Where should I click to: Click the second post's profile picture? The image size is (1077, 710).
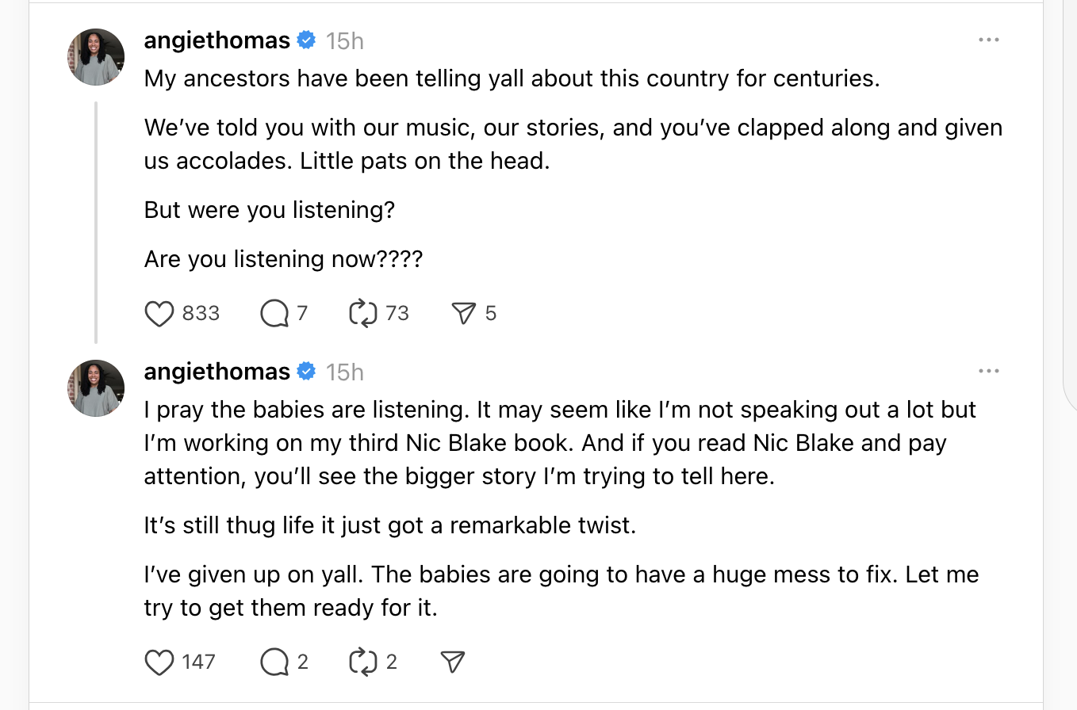[x=96, y=388]
